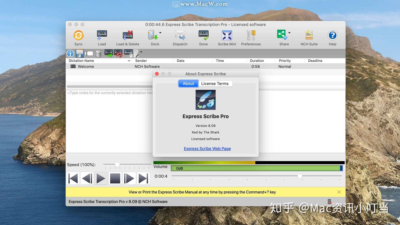Image resolution: width=400 pixels, height=225 pixels.
Task: Click the status bar device icon
Action: pyautogui.click(x=329, y=202)
